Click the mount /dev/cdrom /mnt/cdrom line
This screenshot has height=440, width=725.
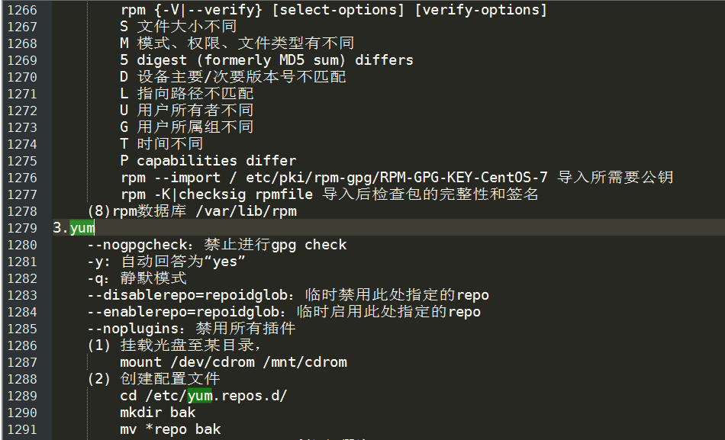click(234, 362)
